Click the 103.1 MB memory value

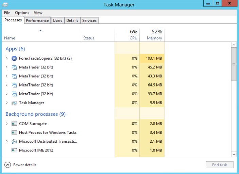(x=154, y=58)
